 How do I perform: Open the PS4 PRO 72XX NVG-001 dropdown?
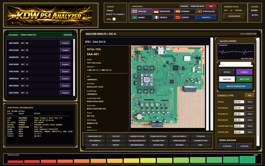tap(239, 132)
